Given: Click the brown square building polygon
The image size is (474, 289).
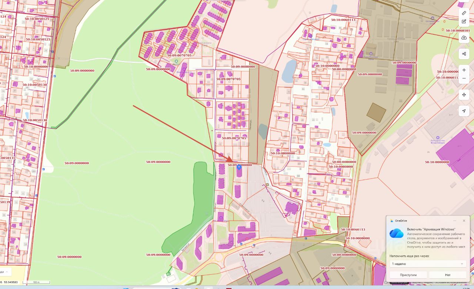Looking at the screenshot, I should tap(376, 113).
